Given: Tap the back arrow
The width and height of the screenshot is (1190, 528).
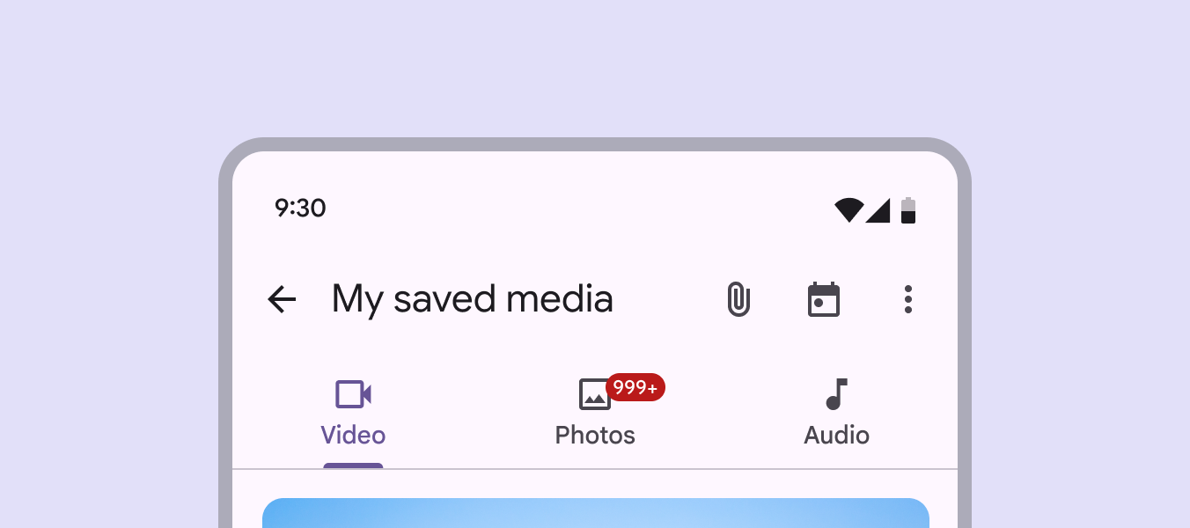Looking at the screenshot, I should click(282, 299).
